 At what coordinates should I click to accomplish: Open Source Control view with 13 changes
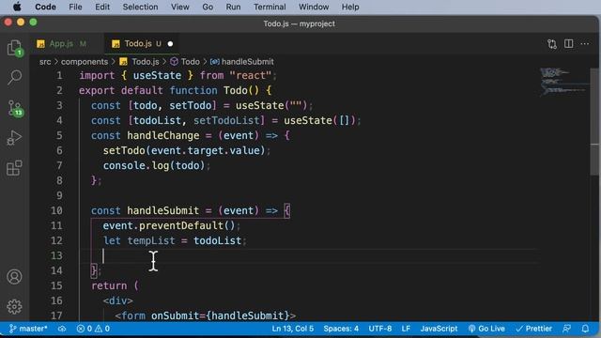[x=15, y=109]
